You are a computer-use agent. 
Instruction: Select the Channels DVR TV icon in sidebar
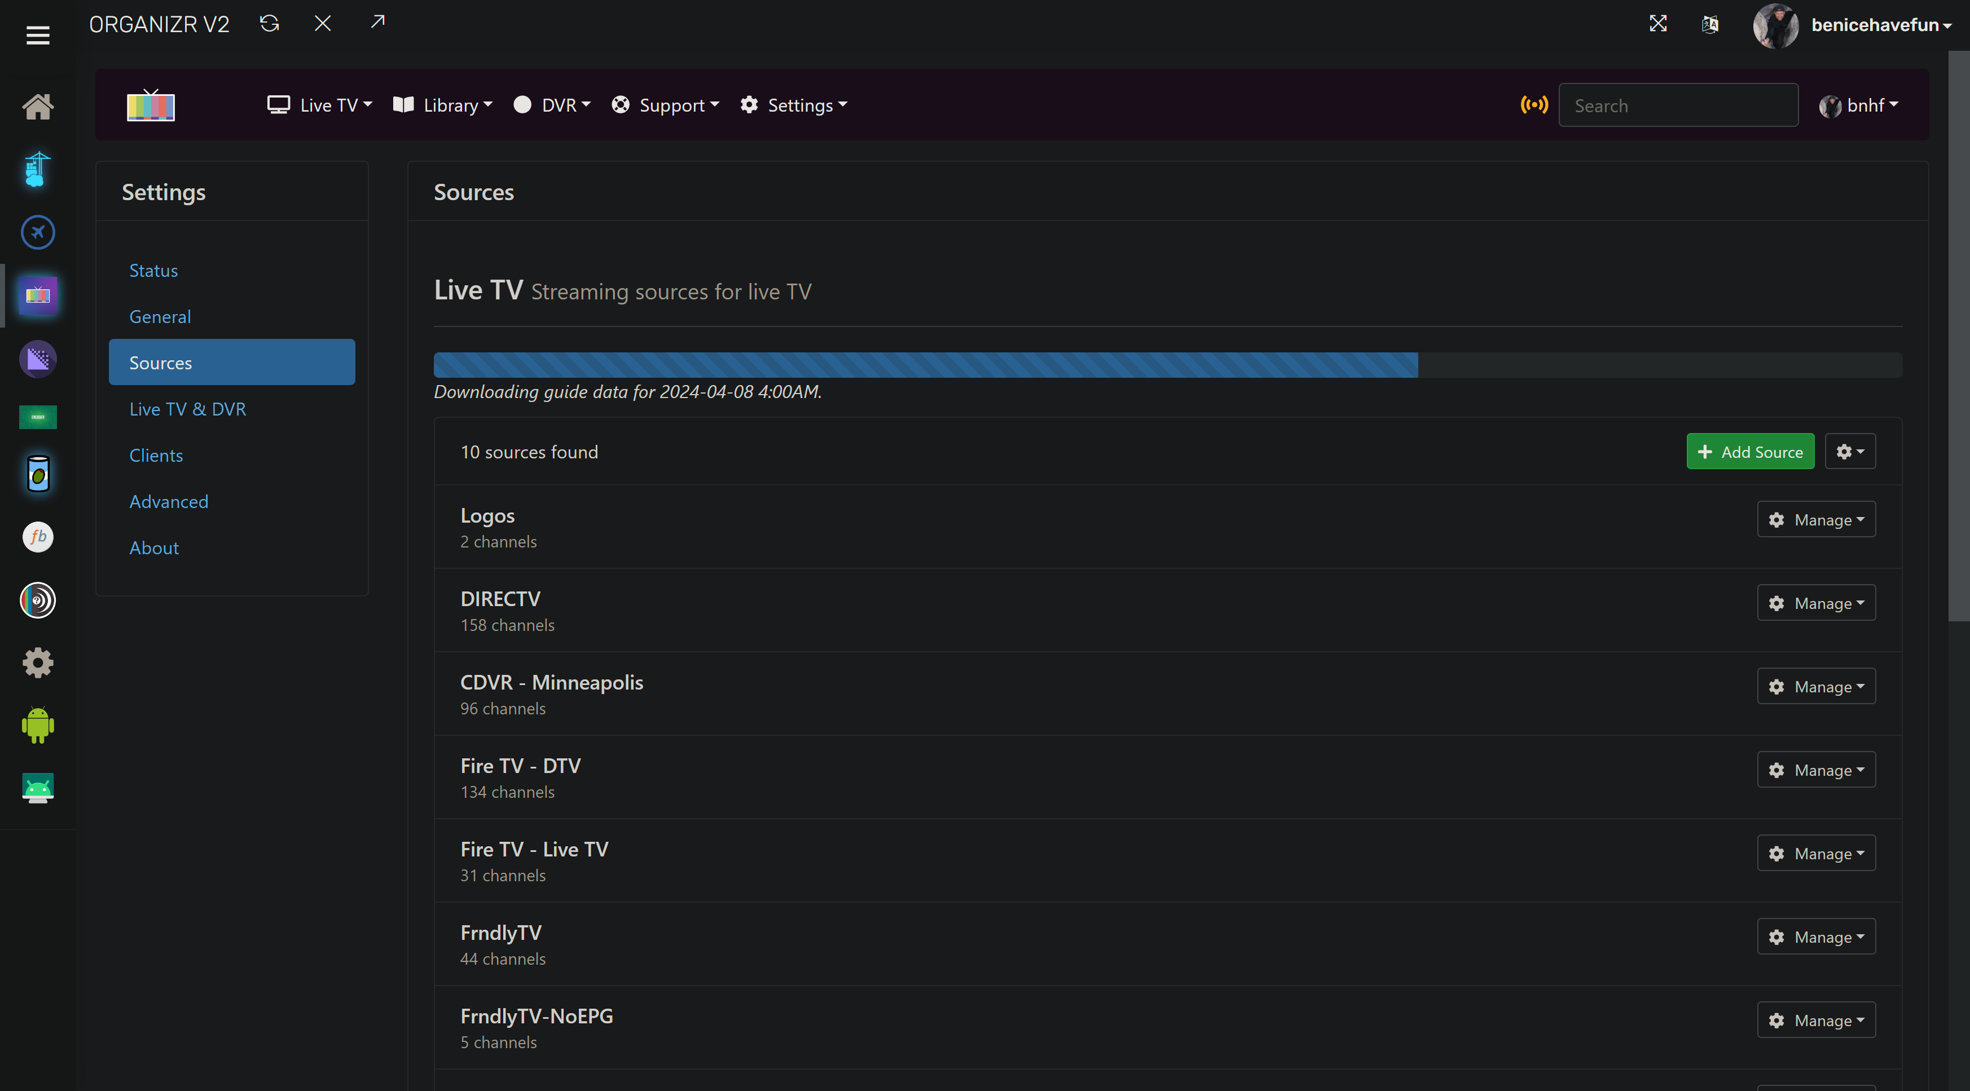click(37, 295)
